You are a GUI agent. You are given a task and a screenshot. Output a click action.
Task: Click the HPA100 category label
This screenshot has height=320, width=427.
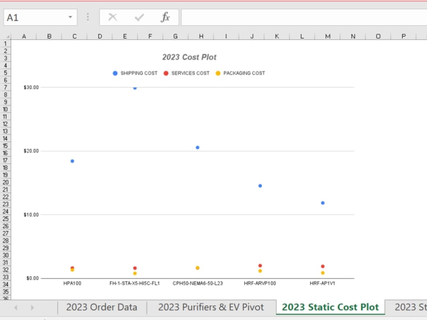72,283
